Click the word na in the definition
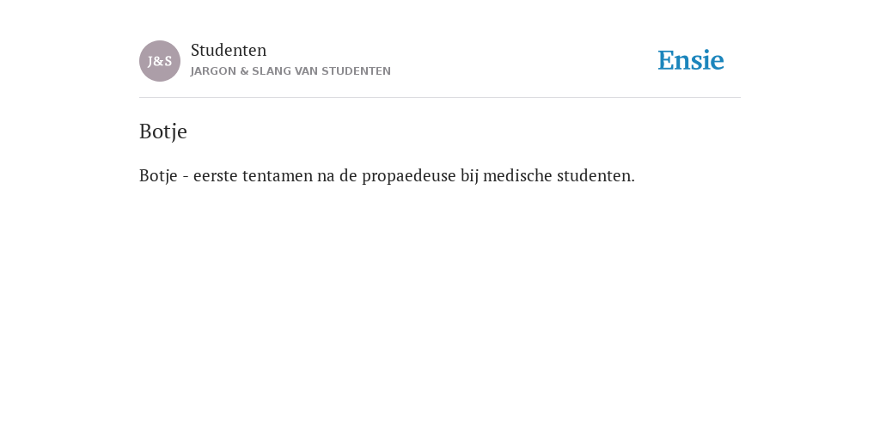The image size is (880, 440). (326, 177)
